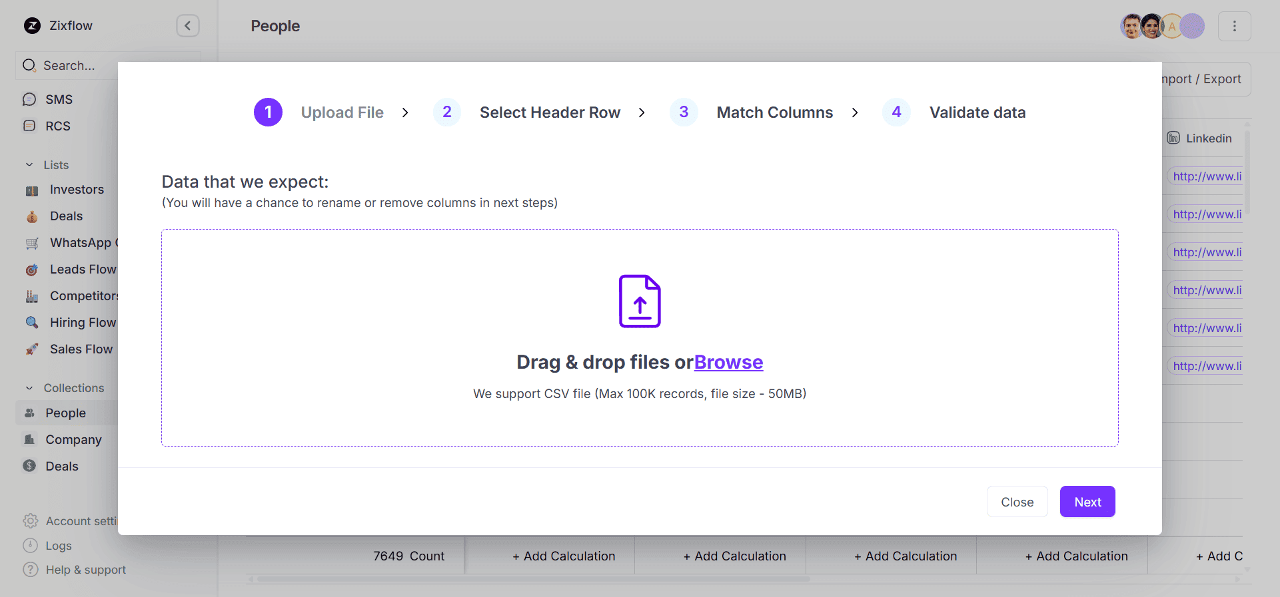Click the first user avatar
The height and width of the screenshot is (597, 1280).
[x=1132, y=26]
